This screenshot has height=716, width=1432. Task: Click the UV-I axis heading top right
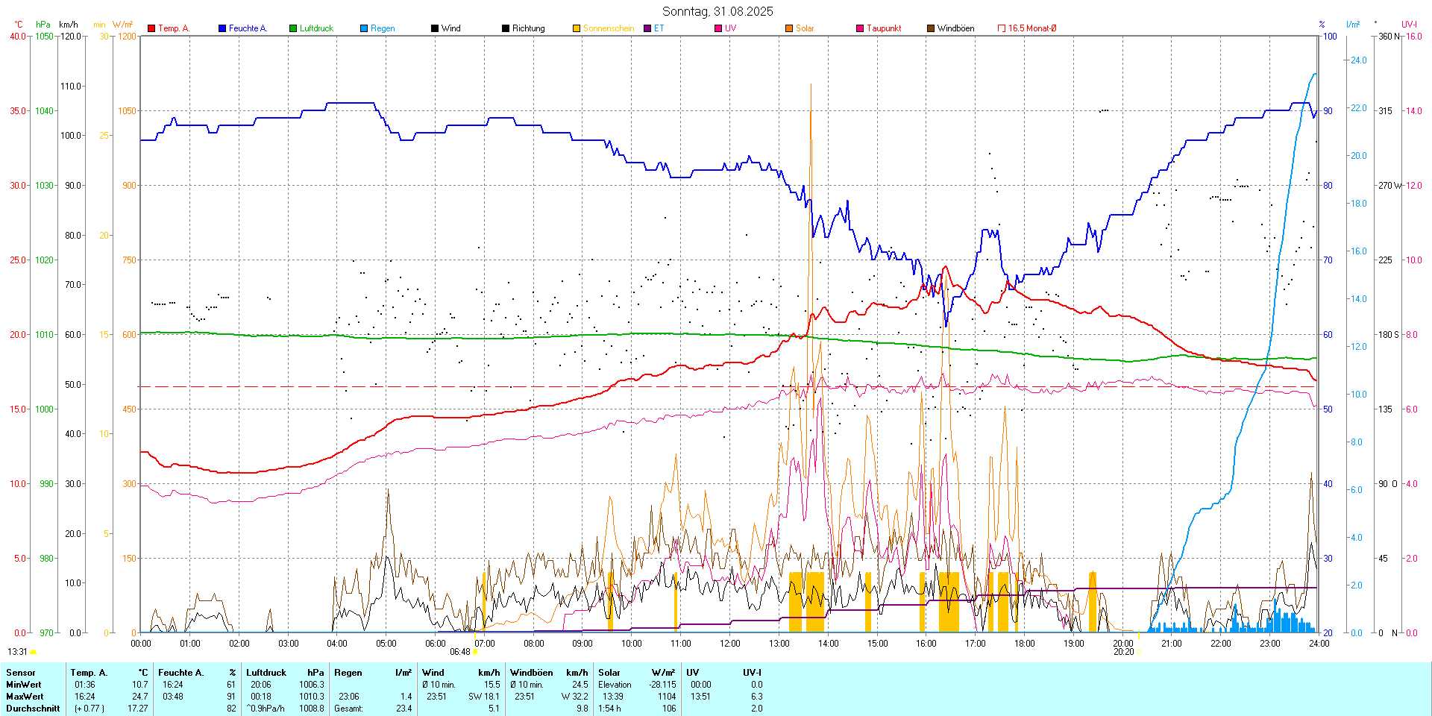(x=1409, y=25)
